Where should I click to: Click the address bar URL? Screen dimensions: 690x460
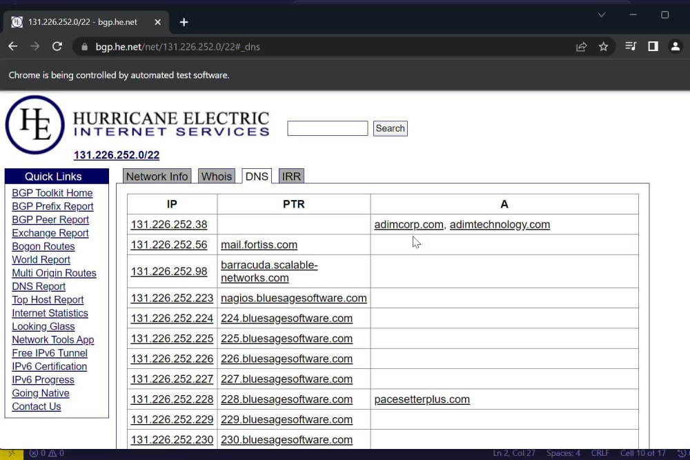click(178, 47)
